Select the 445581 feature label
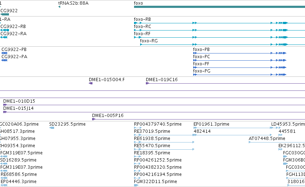This screenshot has height=187, width=305. coord(287,131)
